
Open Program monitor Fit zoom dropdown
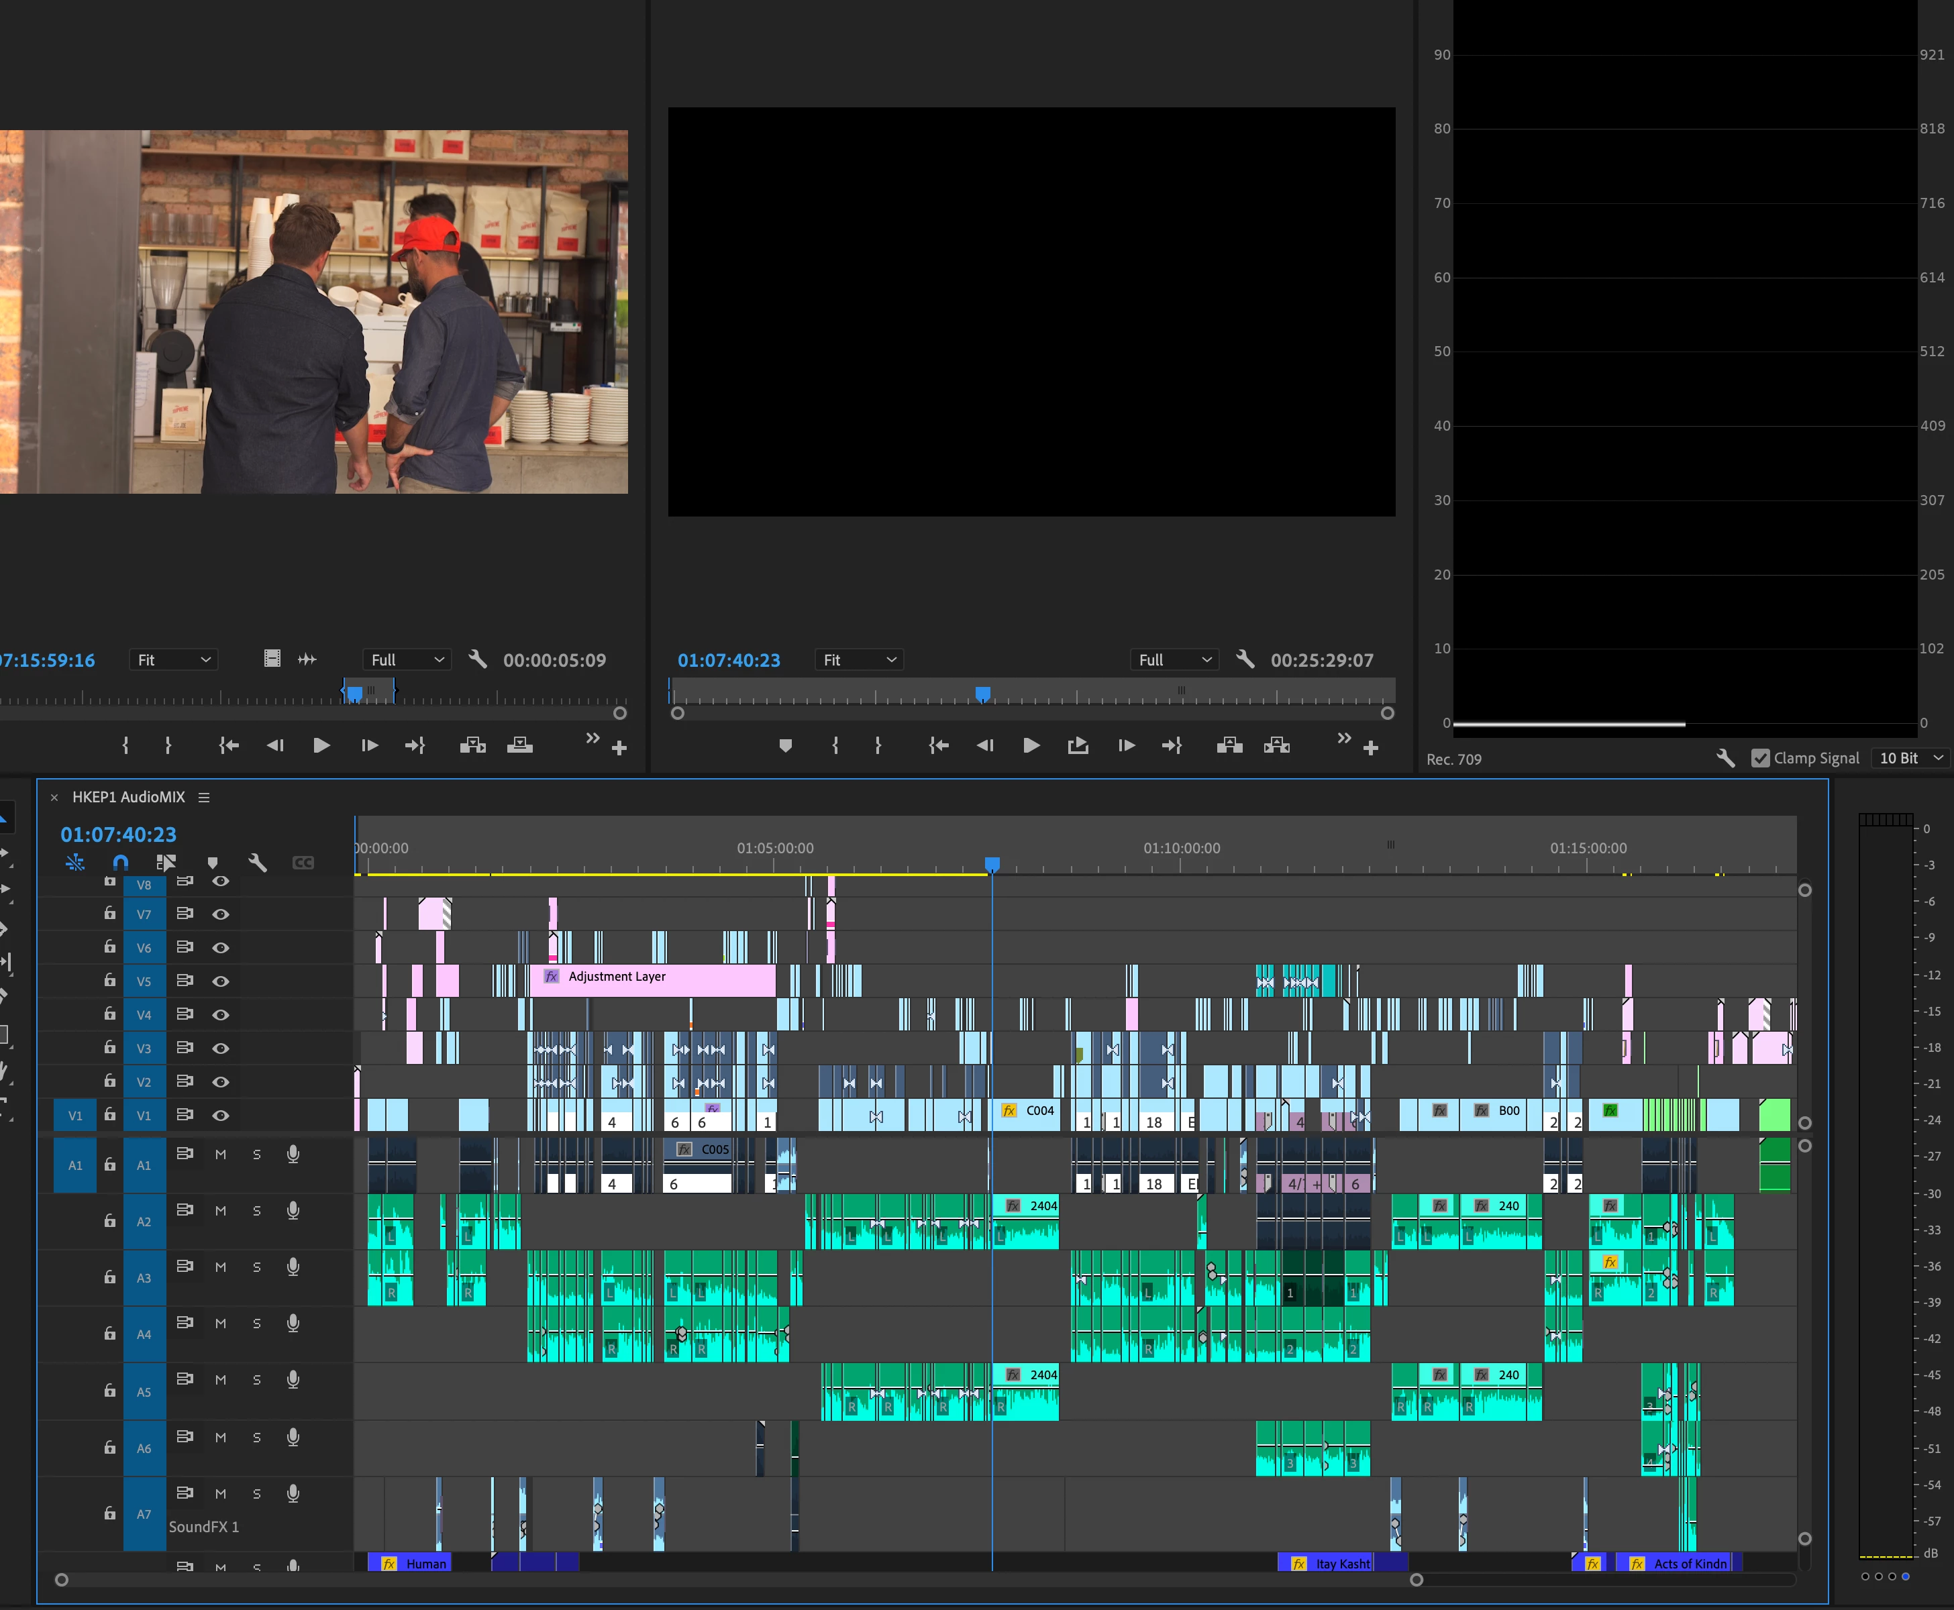859,660
